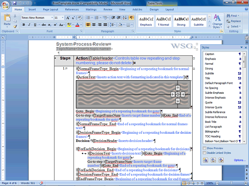Enable Show Preview checkbox
This screenshot has width=249, height=186.
(x=205, y=148)
